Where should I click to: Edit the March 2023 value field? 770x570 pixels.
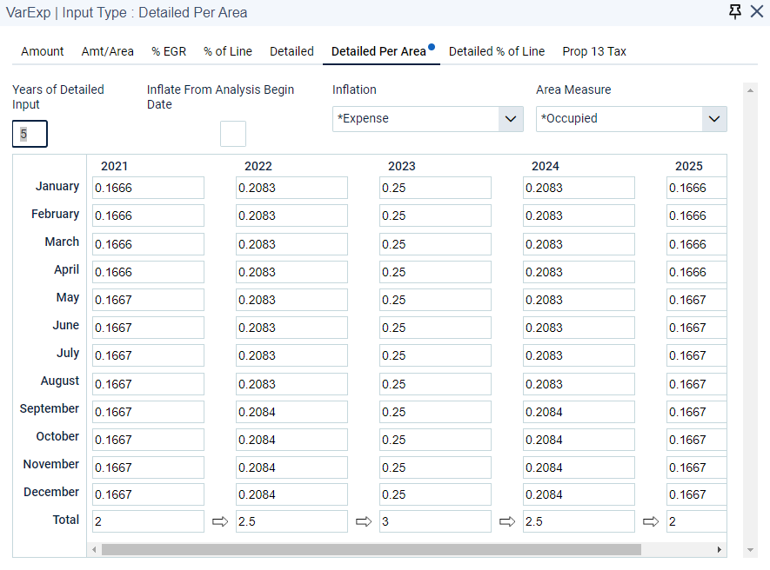coord(435,244)
